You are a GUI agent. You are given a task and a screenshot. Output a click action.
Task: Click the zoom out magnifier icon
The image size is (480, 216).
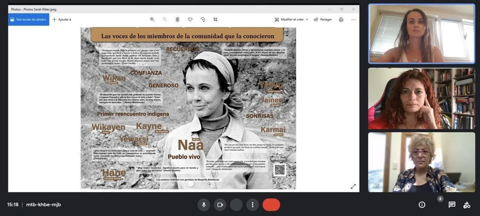165,20
